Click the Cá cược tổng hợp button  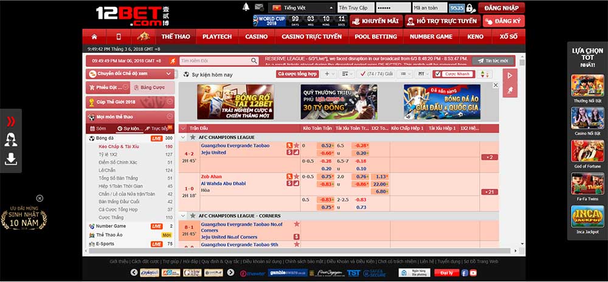(x=297, y=74)
